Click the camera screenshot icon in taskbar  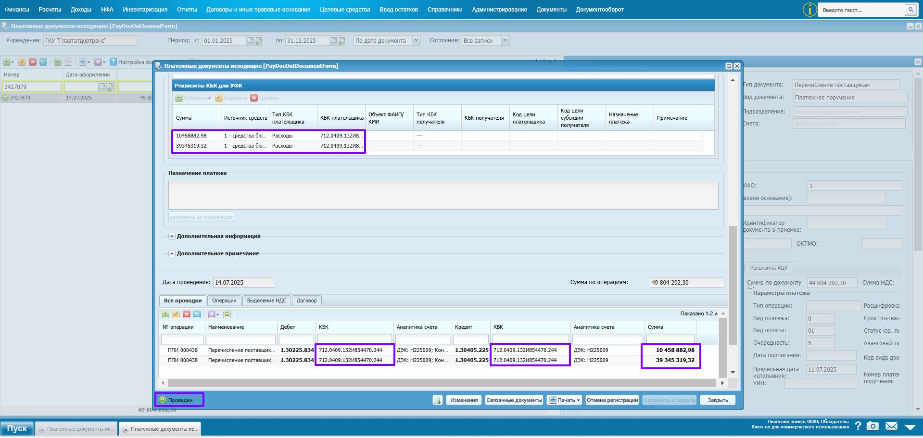(872, 426)
